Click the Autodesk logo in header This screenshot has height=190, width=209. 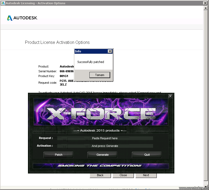[x=22, y=18]
